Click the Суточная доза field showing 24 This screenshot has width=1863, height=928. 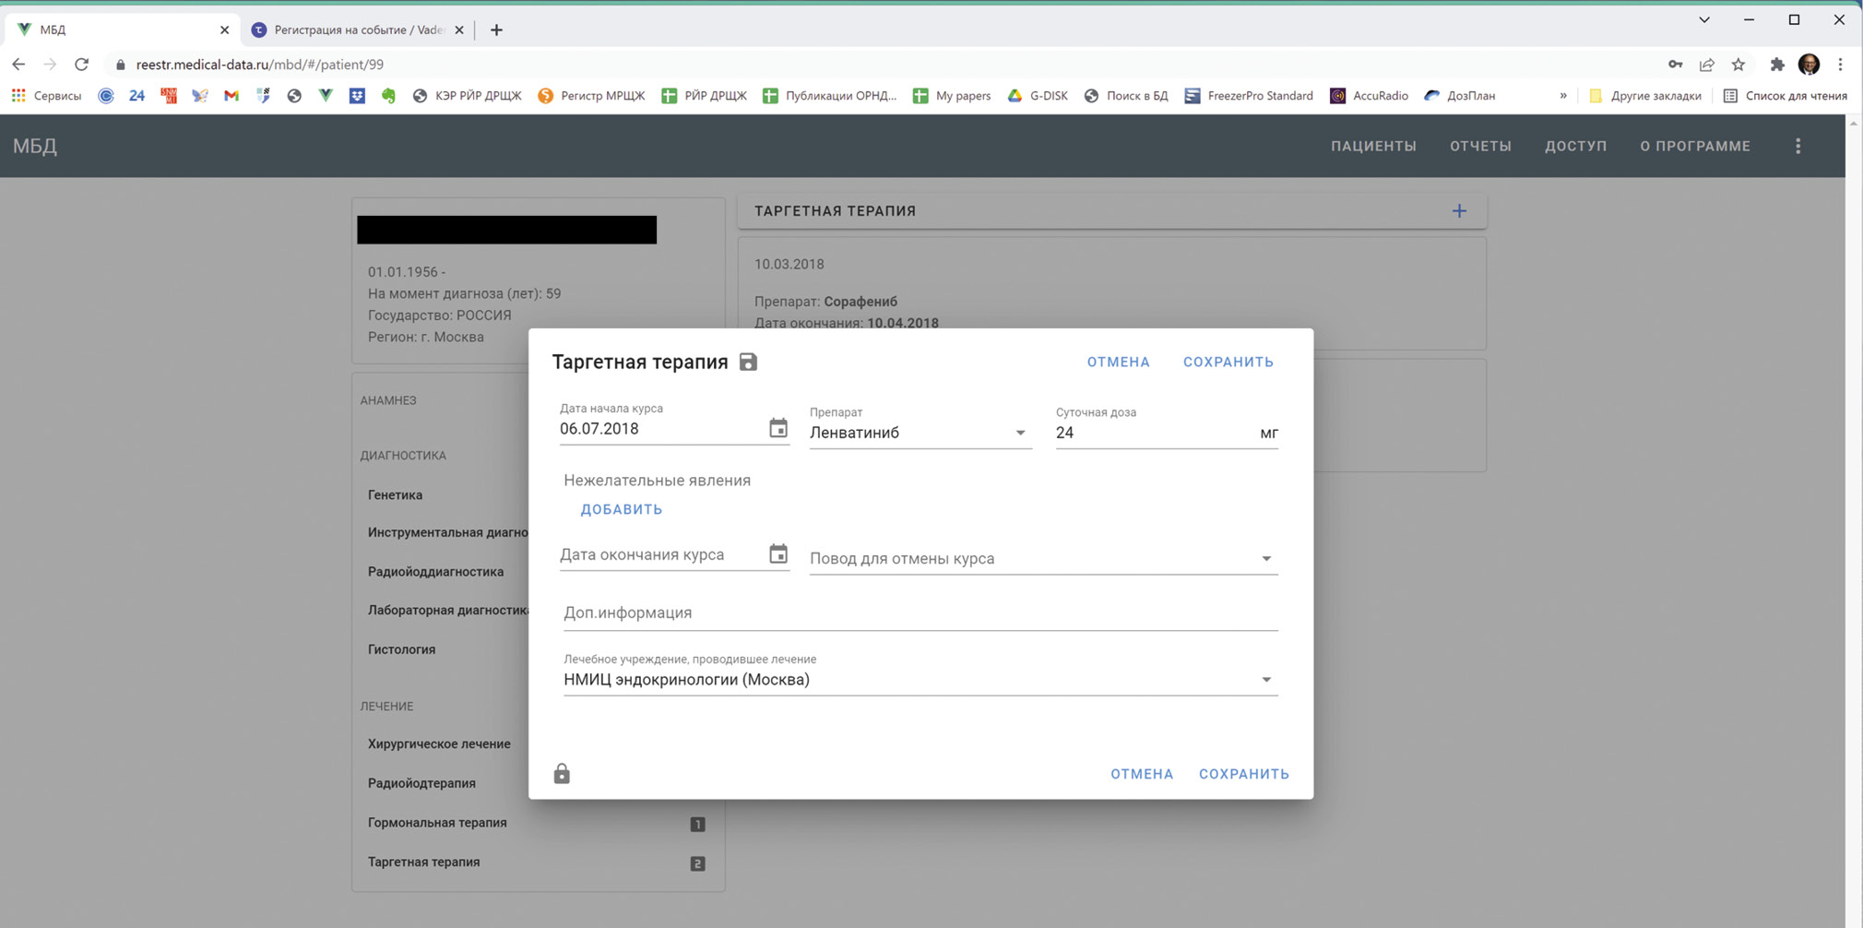pyautogui.click(x=1153, y=433)
